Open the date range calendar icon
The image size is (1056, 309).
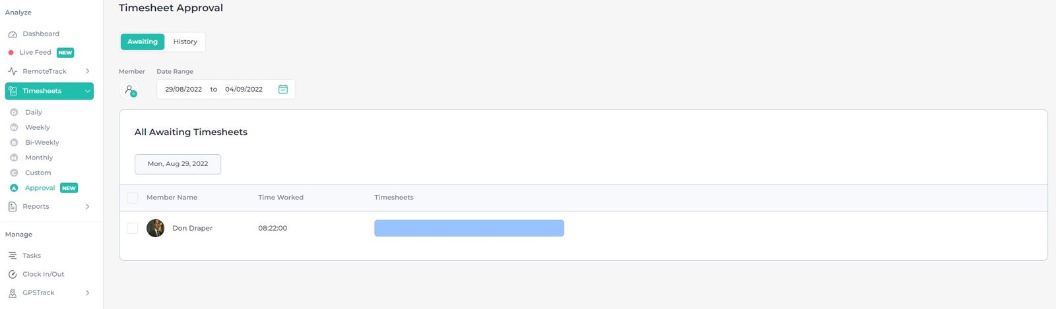pos(282,89)
